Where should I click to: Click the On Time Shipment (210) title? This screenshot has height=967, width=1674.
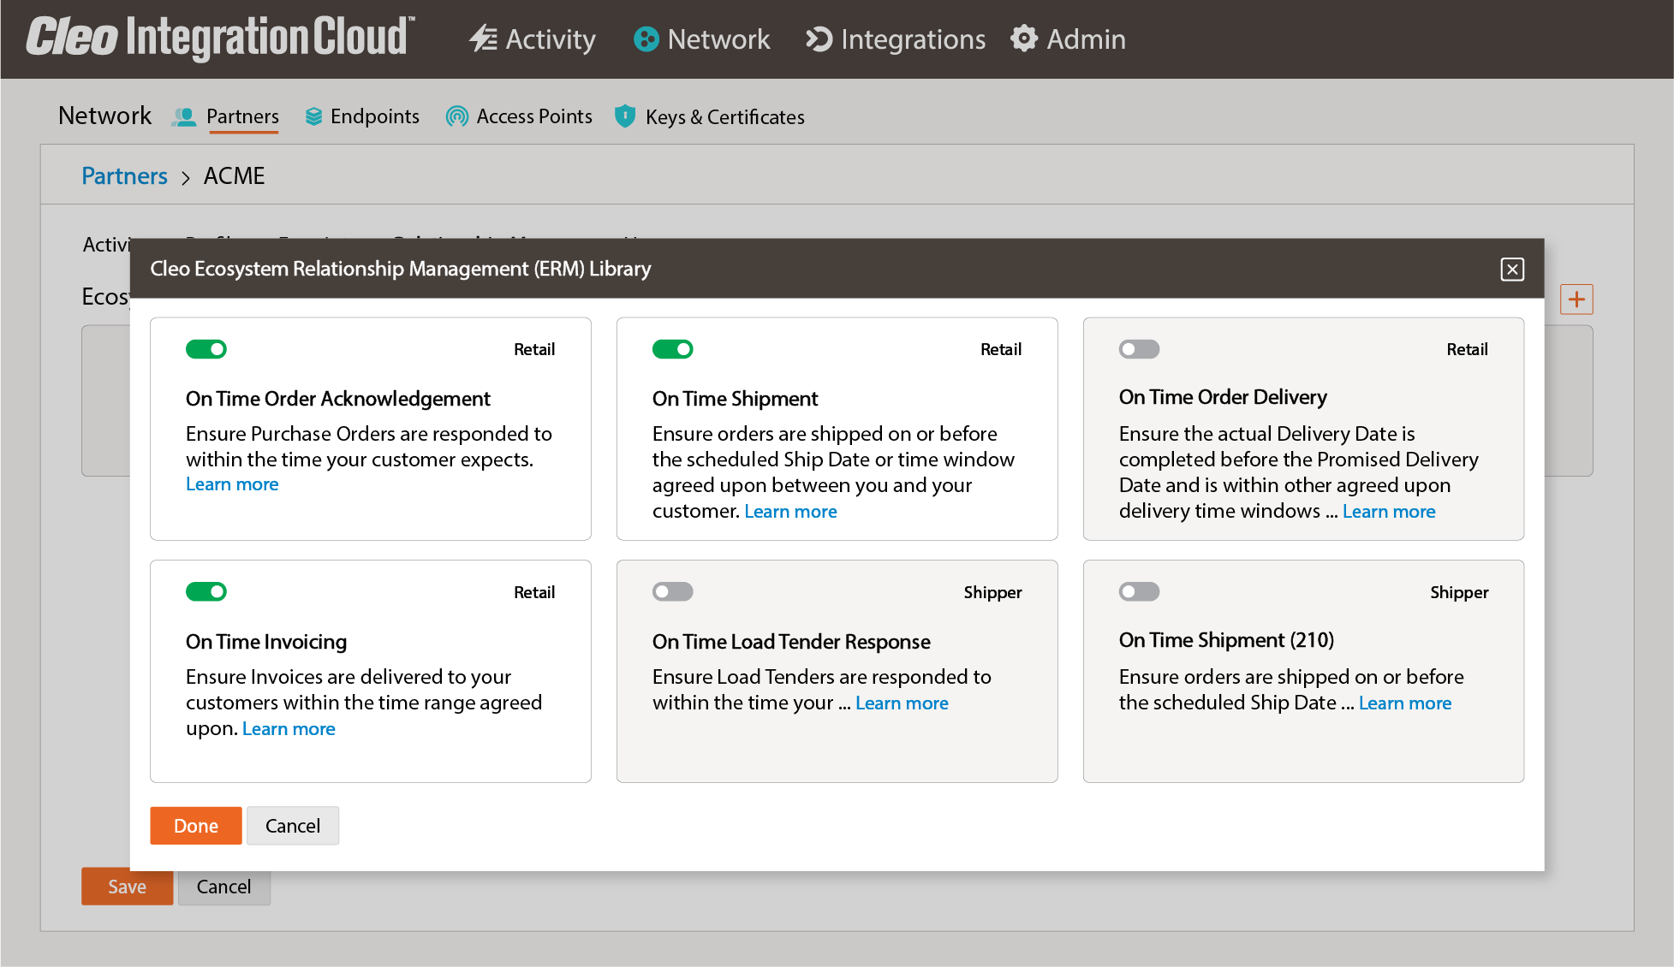coord(1226,640)
